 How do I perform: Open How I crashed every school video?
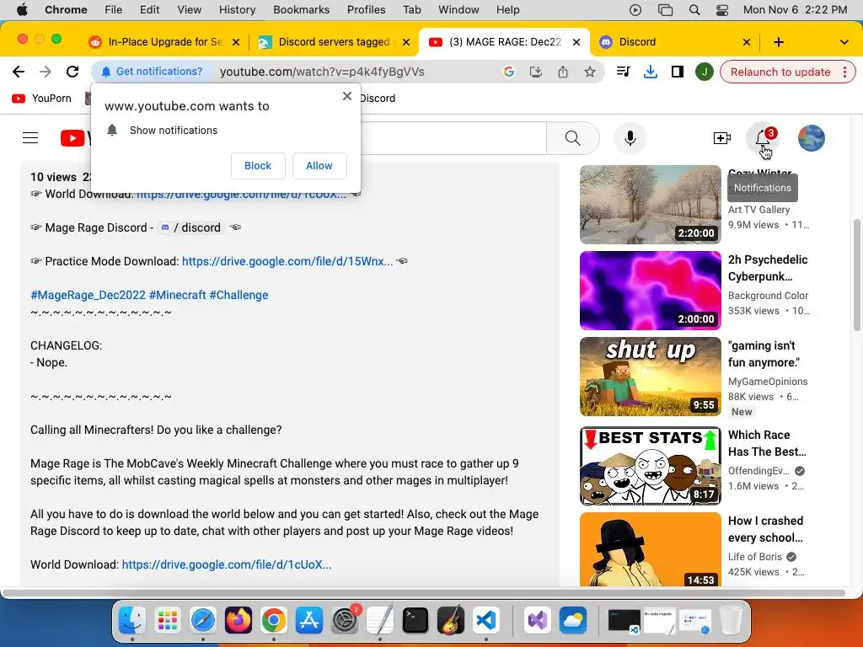pos(651,549)
